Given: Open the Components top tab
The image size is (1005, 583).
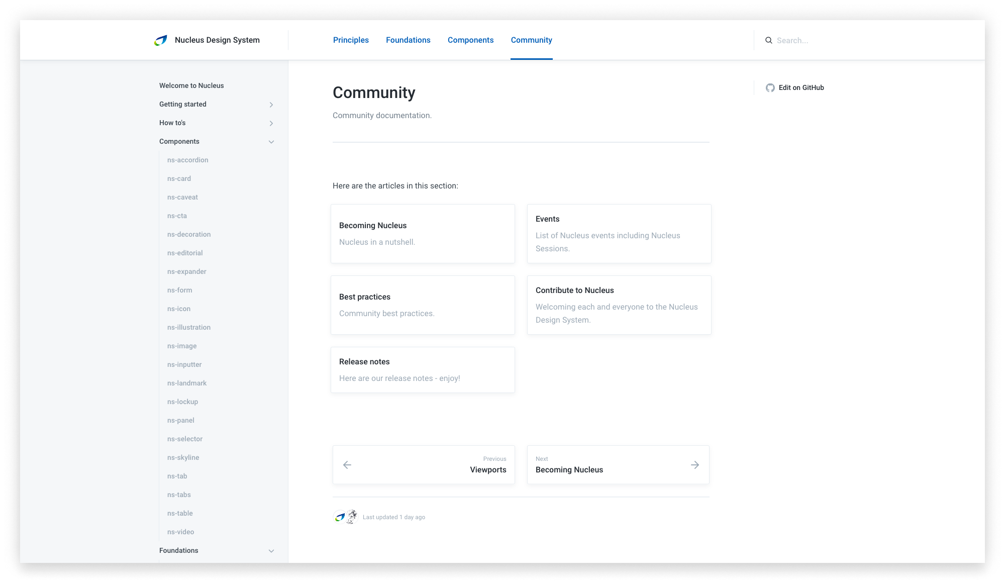Looking at the screenshot, I should (470, 40).
